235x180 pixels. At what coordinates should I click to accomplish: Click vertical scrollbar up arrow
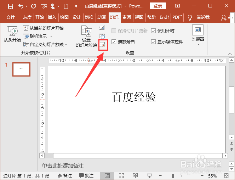coord(231,60)
